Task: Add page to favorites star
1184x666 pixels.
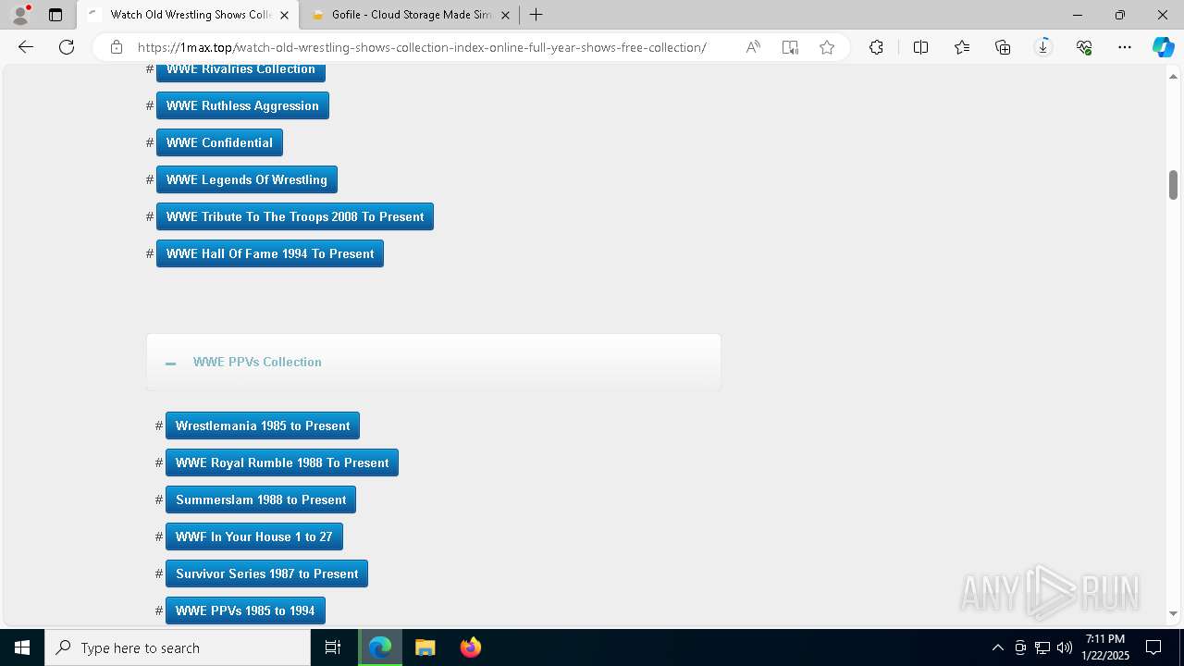Action: [827, 47]
